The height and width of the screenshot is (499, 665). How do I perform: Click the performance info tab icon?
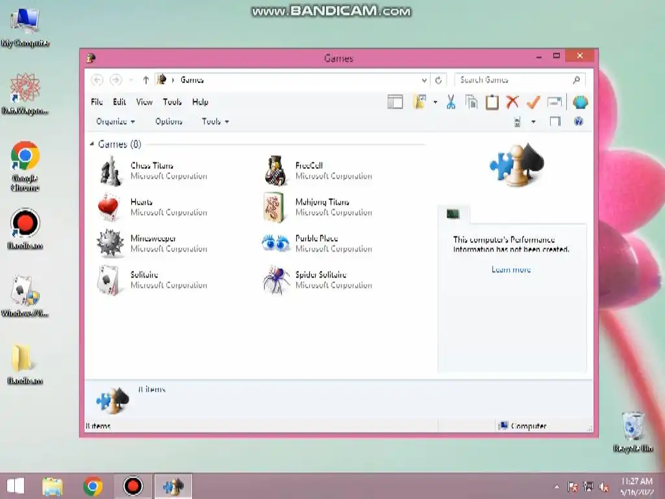(x=453, y=214)
